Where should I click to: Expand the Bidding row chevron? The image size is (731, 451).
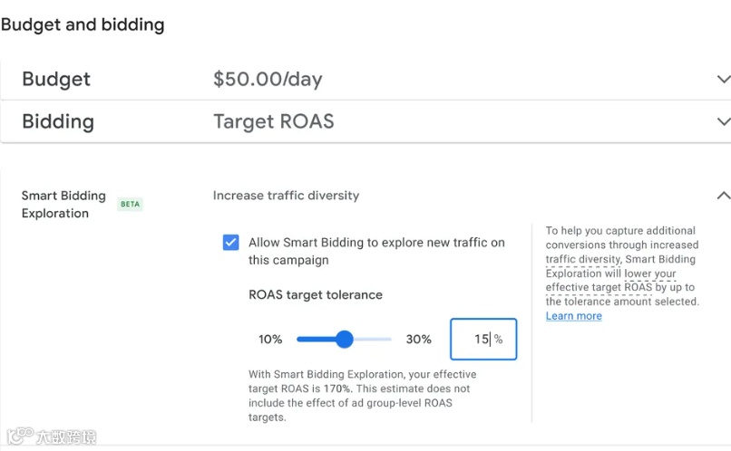coord(722,121)
